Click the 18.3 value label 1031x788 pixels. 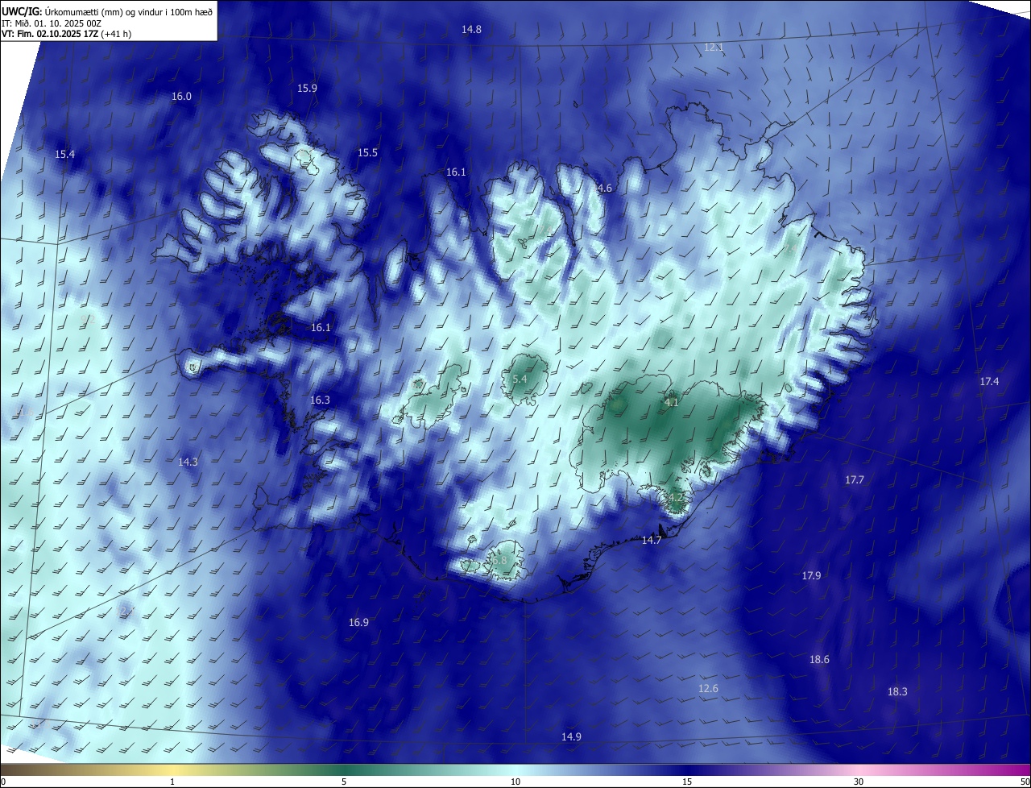[897, 692]
